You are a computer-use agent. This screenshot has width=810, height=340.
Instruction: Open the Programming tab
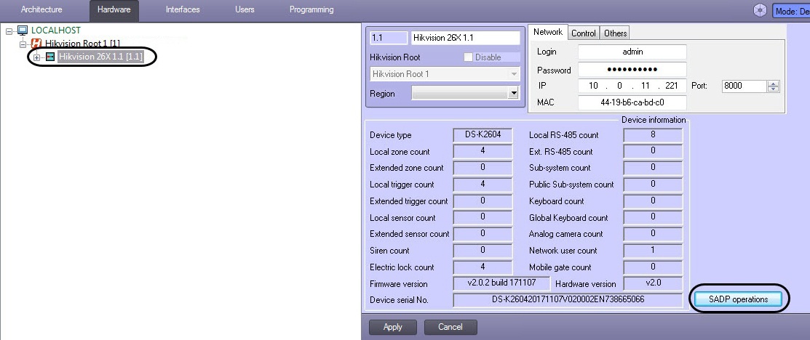311,9
